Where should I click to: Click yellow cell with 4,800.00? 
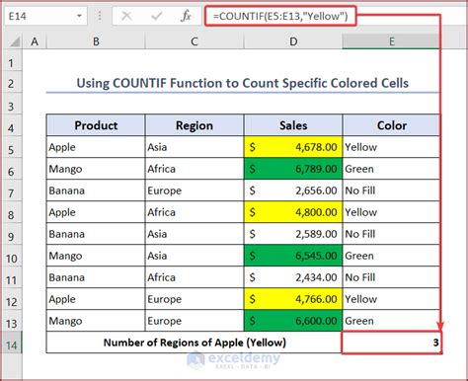(293, 212)
